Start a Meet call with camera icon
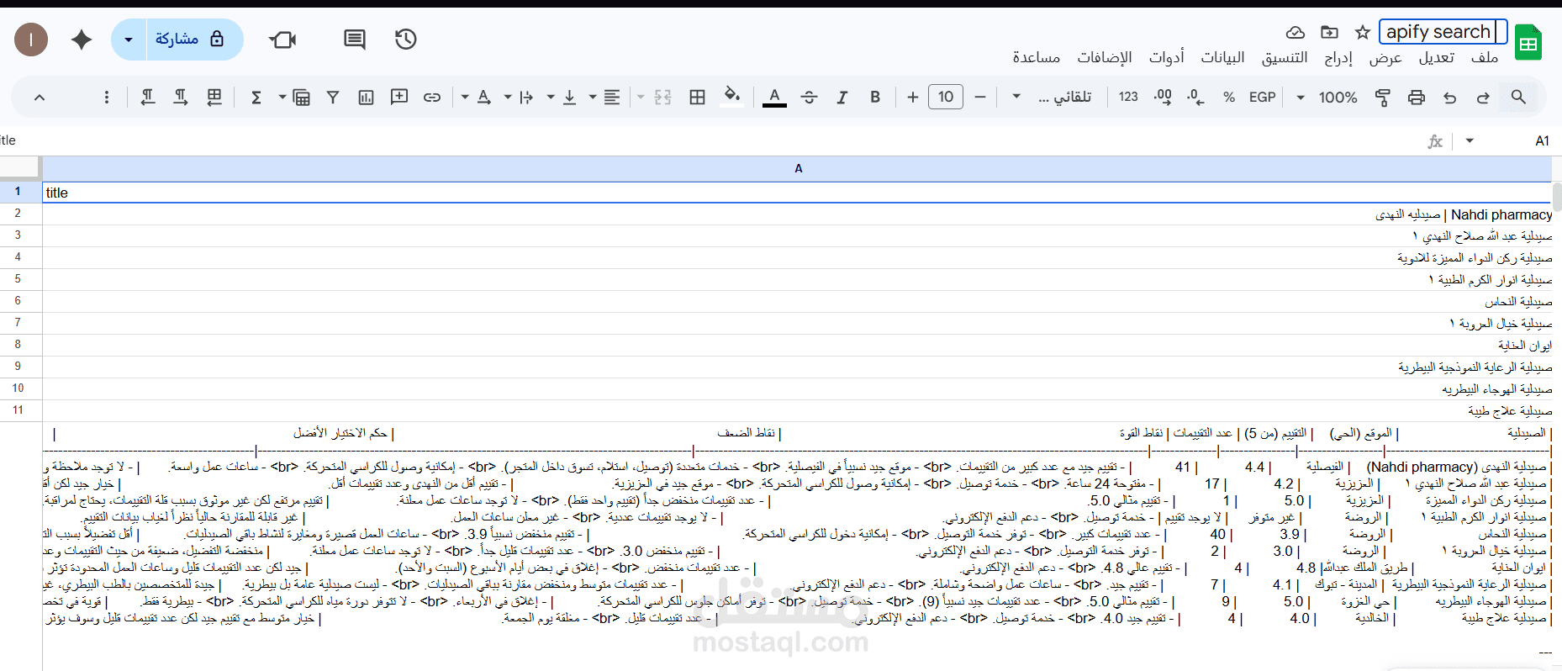 [282, 40]
